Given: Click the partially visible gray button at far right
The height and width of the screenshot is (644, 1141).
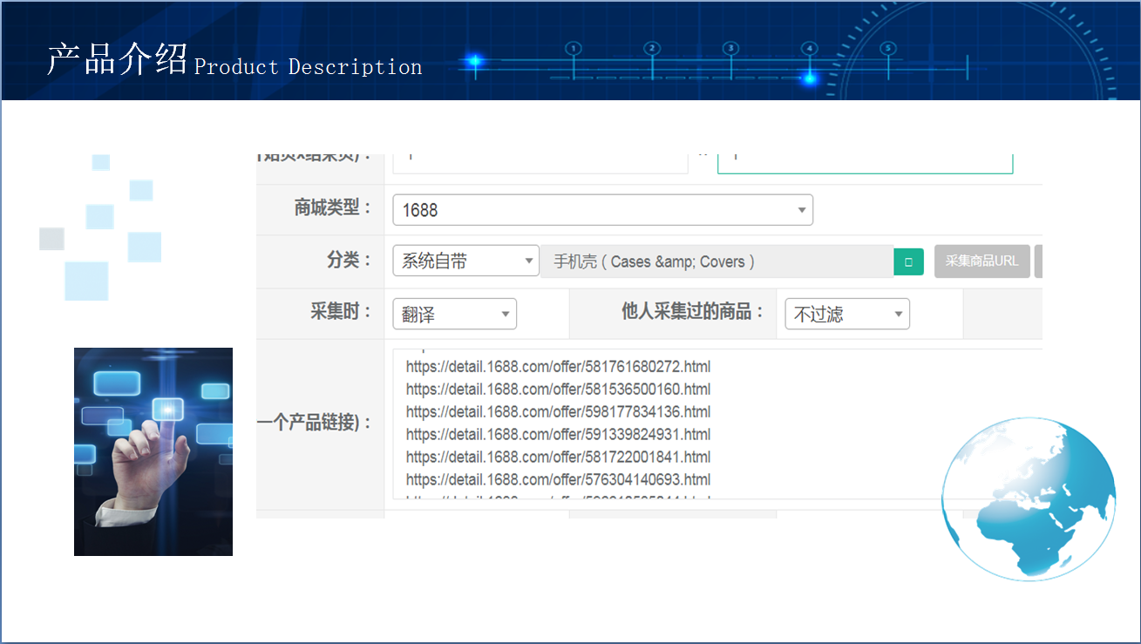Looking at the screenshot, I should tap(1040, 261).
